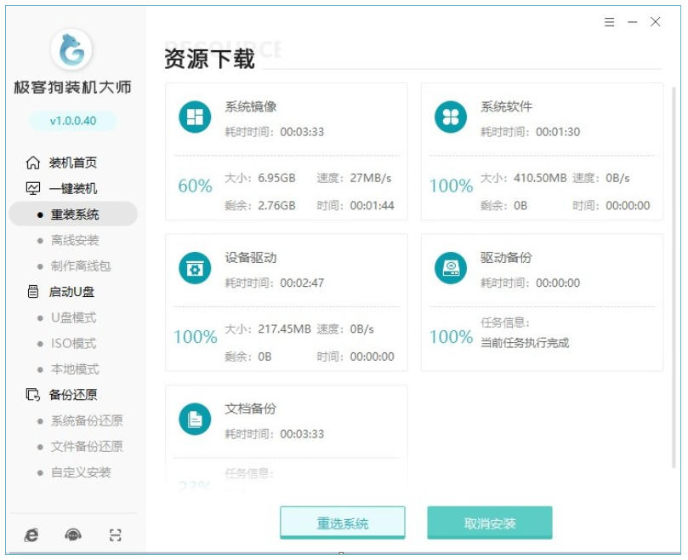Click the home icon next to 装机首页
This screenshot has width=688, height=560.
33,163
